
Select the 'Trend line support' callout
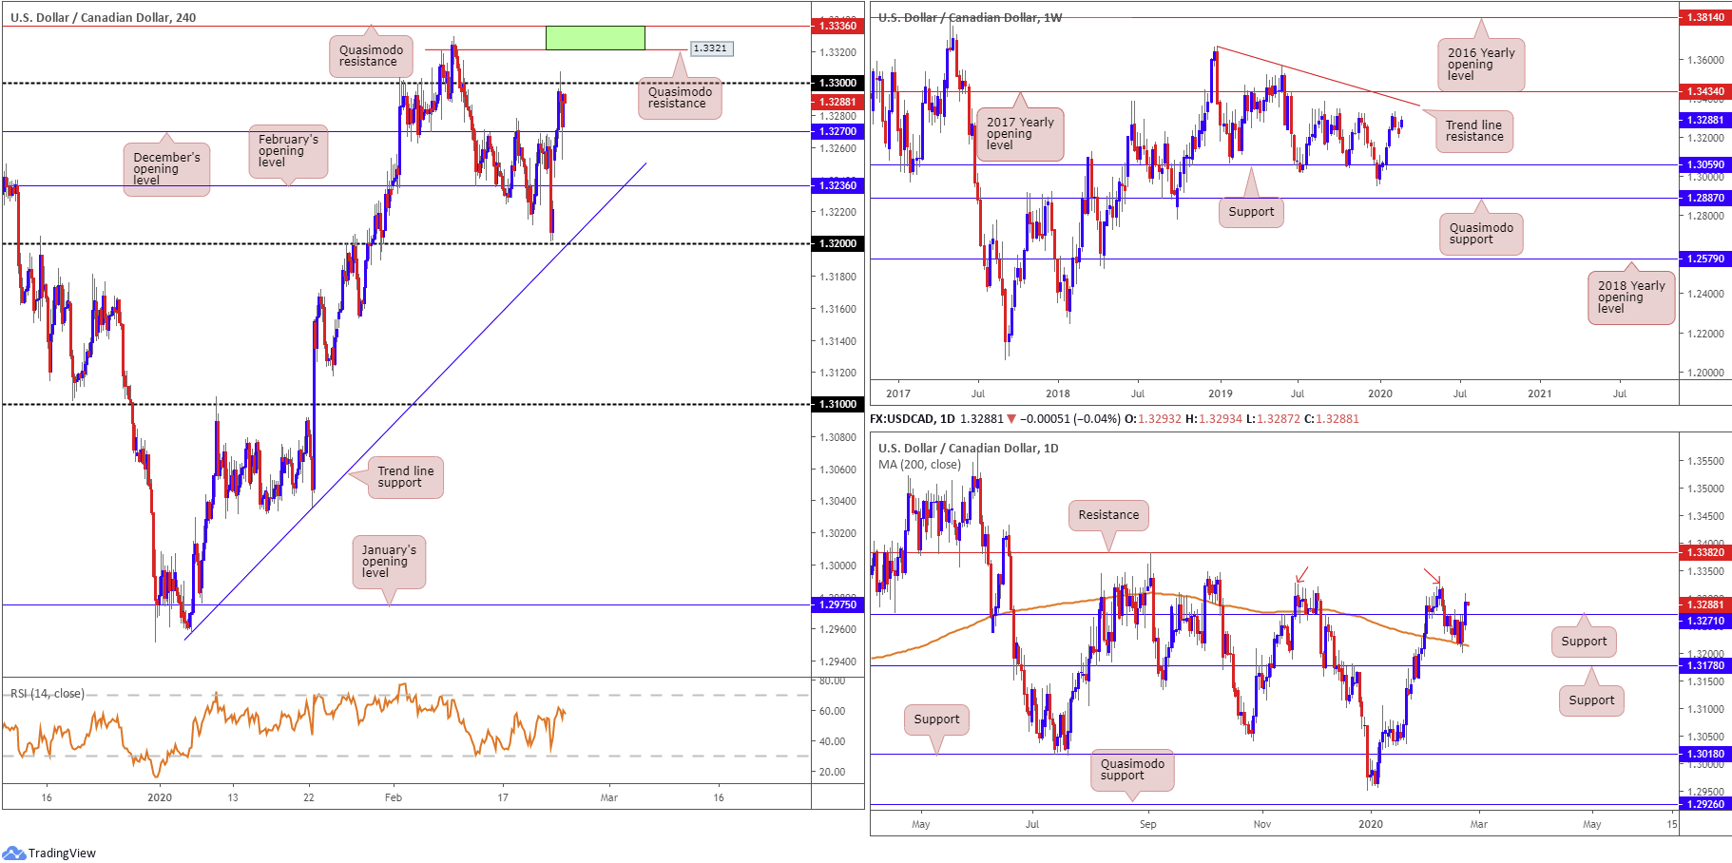coord(406,477)
